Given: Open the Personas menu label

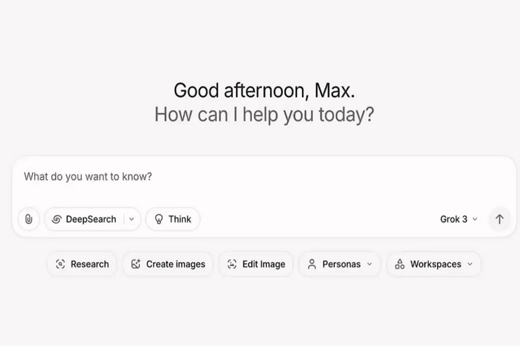Looking at the screenshot, I should point(341,264).
